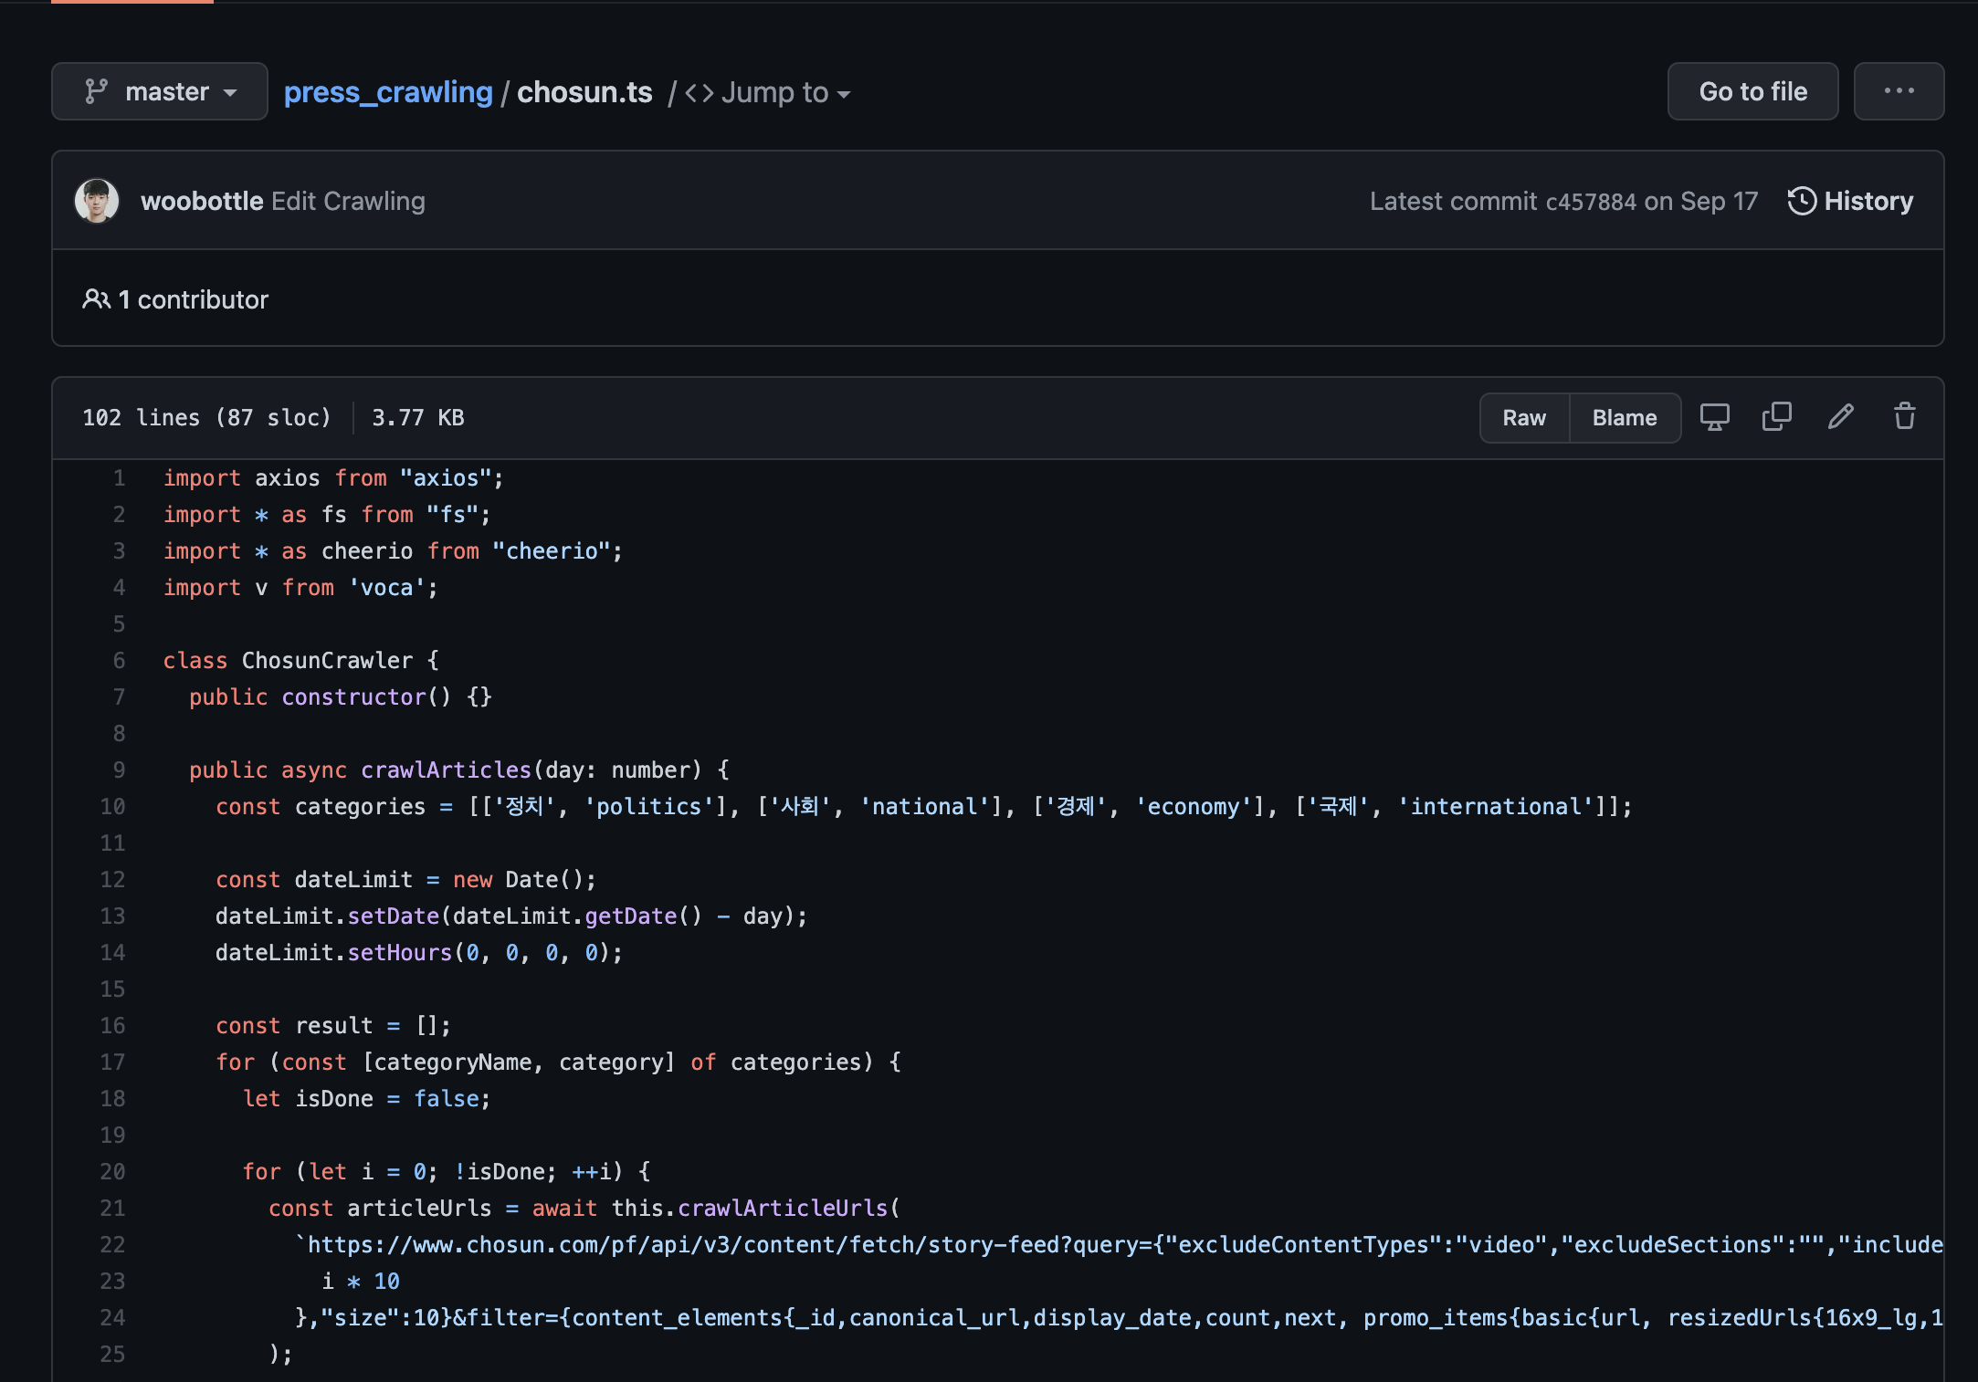This screenshot has height=1382, width=1978.
Task: Switch to the Blame view
Action: [1624, 418]
